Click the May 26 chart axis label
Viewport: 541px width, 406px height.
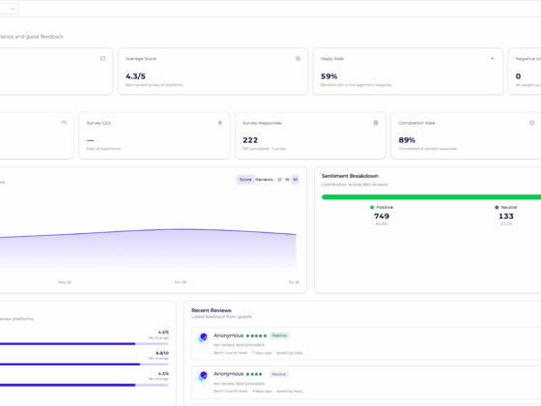(x=65, y=282)
